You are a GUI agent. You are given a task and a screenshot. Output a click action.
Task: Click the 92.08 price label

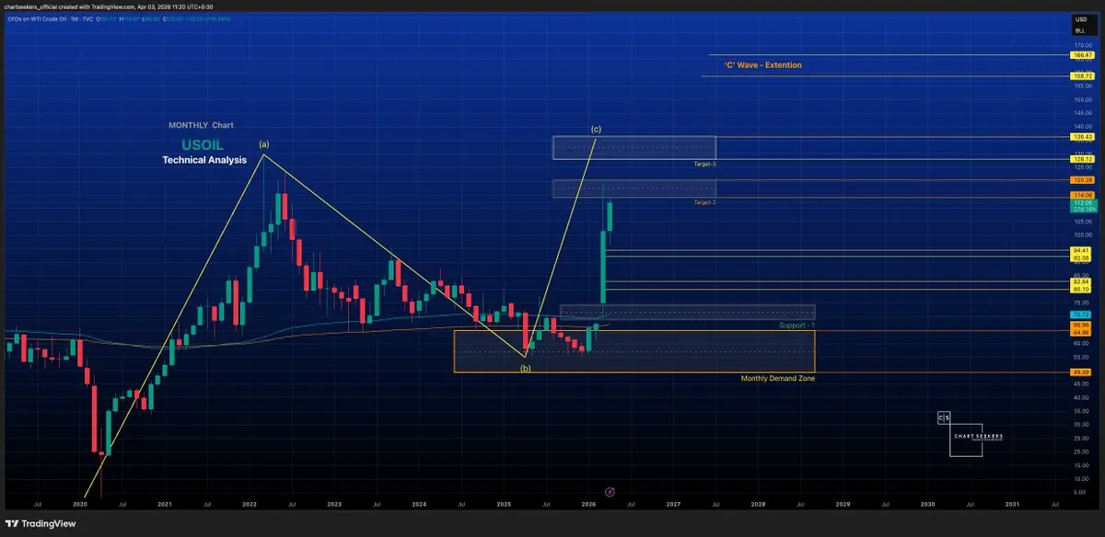(1081, 258)
